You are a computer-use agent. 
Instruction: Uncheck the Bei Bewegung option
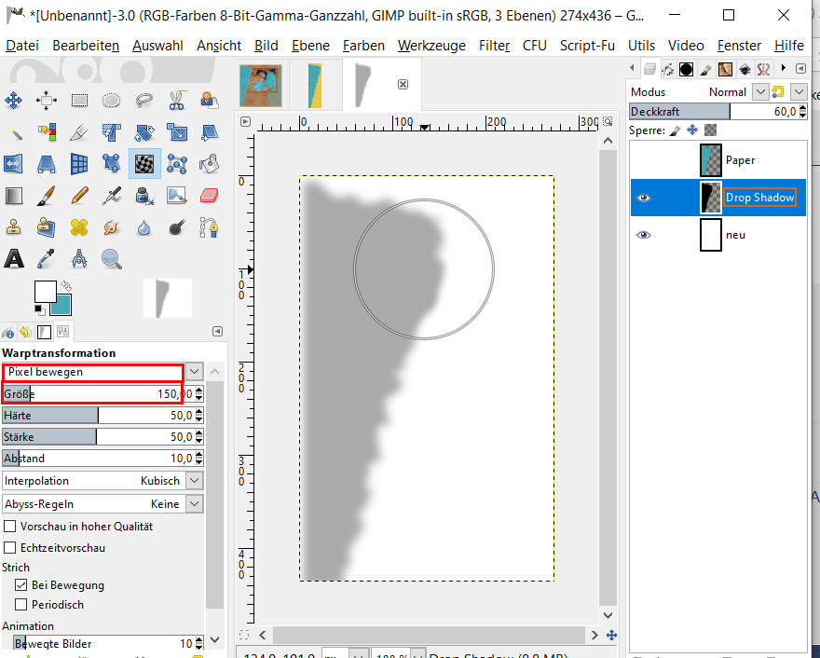tap(21, 585)
